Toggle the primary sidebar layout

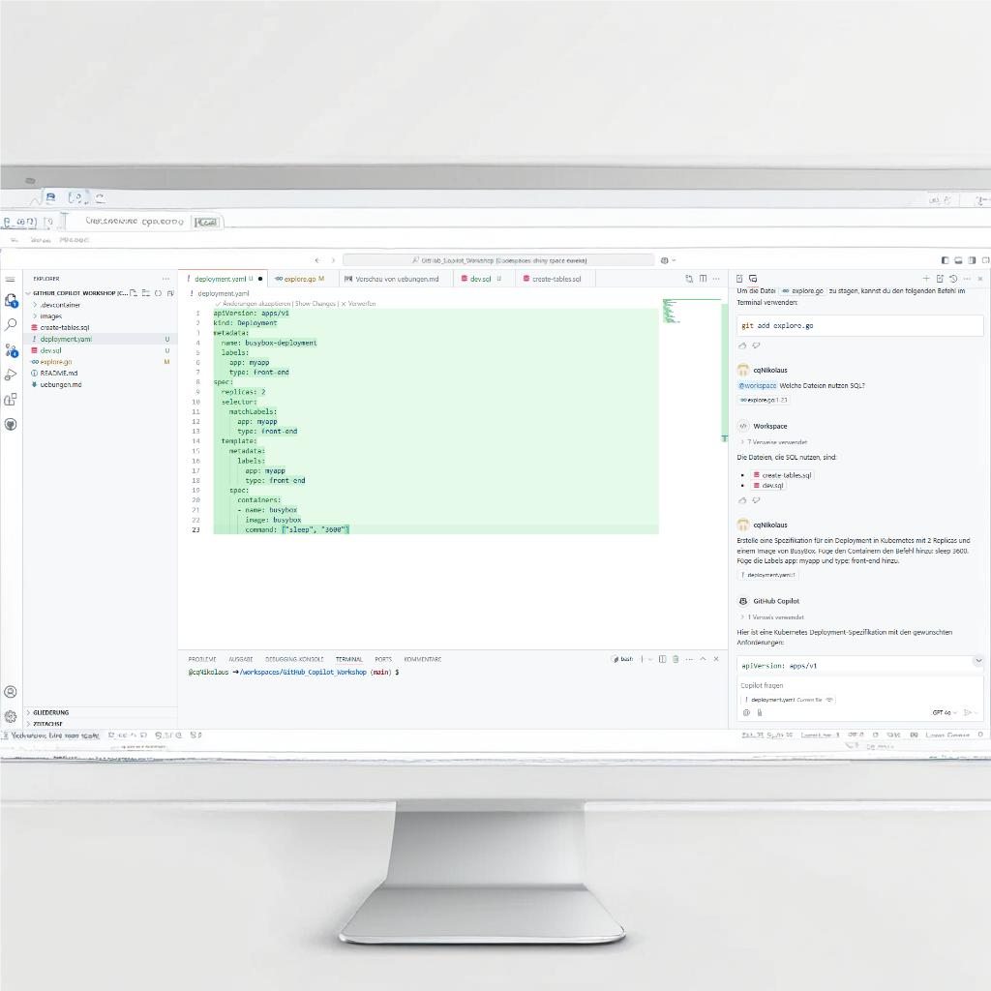click(945, 260)
